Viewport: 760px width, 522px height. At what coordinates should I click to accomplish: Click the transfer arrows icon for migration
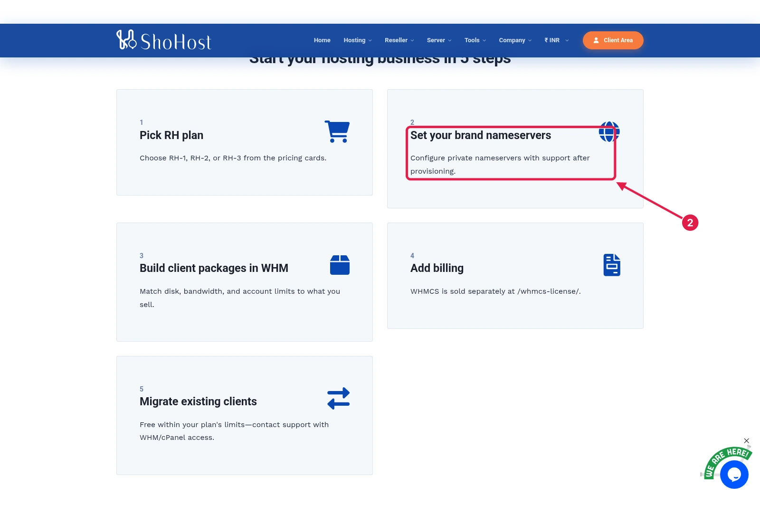tap(338, 398)
